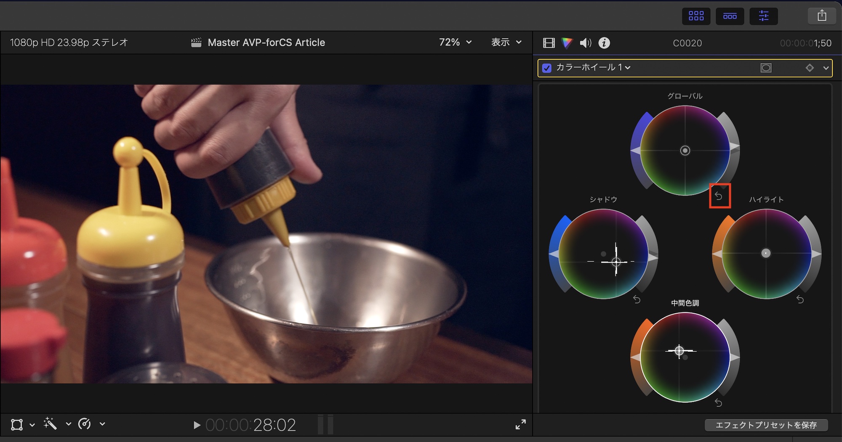842x442 pixels.
Task: Click エフェクトプリセットを保存 button
Action: (x=766, y=425)
